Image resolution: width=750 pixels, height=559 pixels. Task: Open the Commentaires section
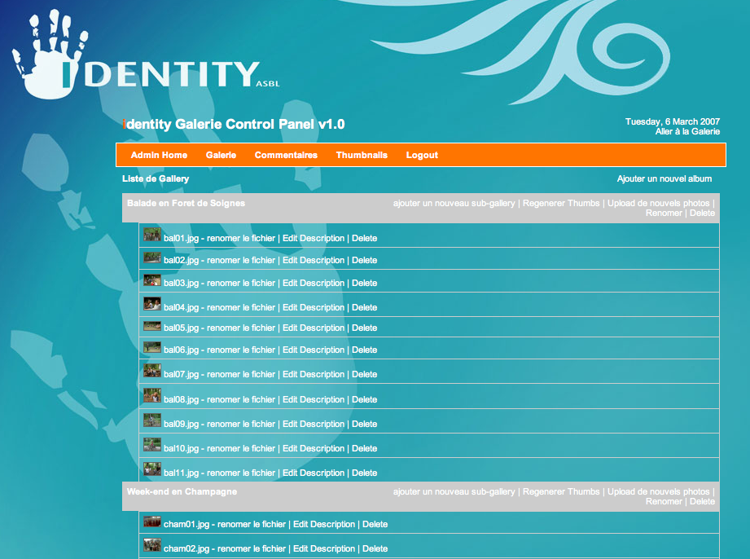tap(286, 155)
